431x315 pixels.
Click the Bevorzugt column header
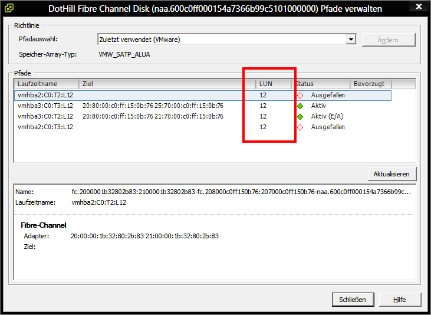coord(370,84)
